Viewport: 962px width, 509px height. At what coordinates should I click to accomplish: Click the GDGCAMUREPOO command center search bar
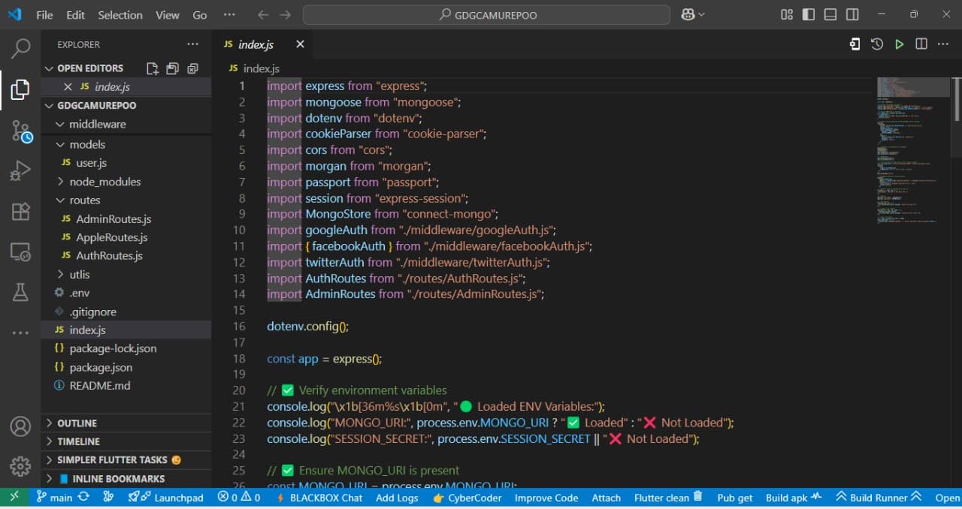tap(486, 14)
